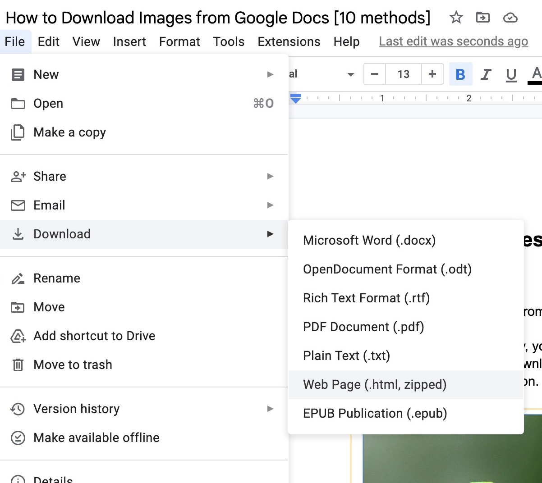This screenshot has height=483, width=542.
Task: Check sync status via the cloud icon
Action: (x=510, y=18)
